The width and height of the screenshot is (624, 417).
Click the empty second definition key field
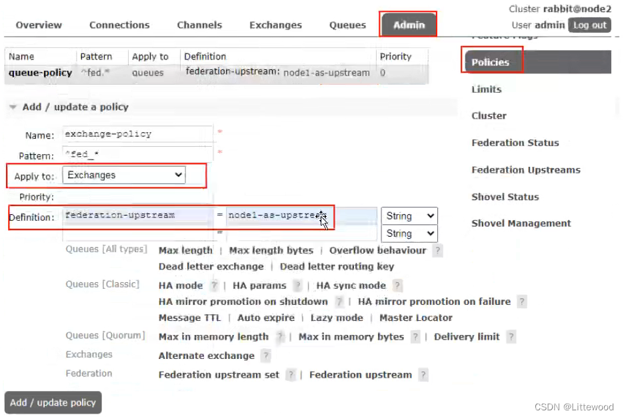click(138, 234)
